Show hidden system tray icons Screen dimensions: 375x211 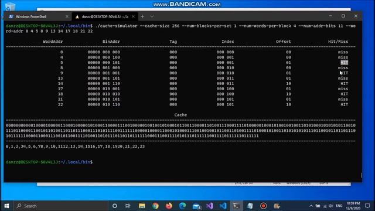coord(311,206)
